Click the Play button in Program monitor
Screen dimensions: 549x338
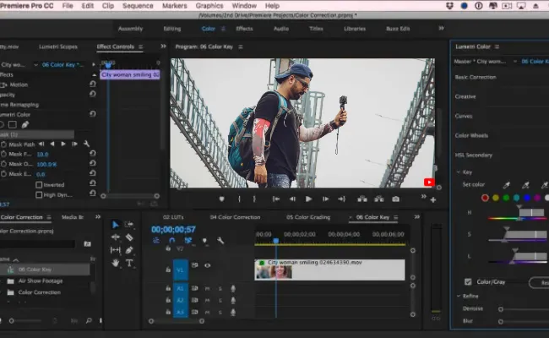[308, 199]
